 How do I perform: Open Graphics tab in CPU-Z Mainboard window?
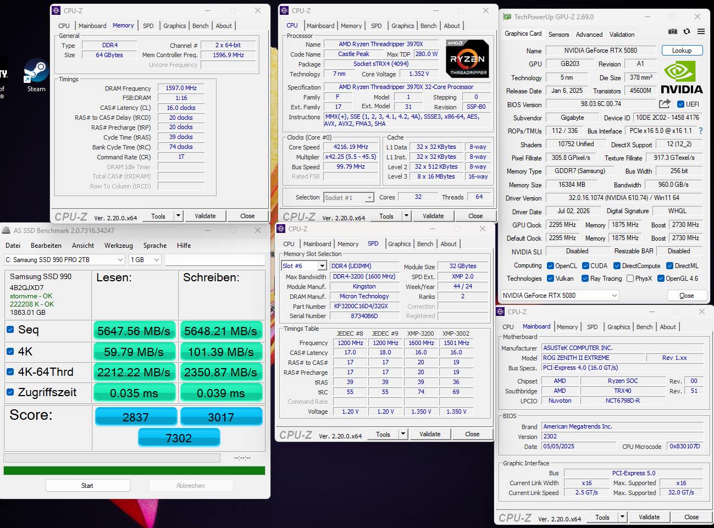click(619, 327)
